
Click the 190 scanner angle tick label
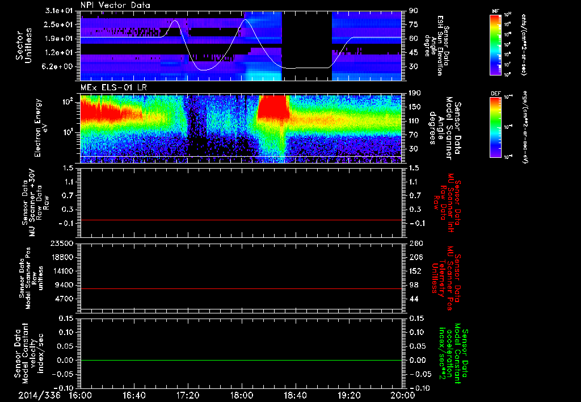click(415, 93)
